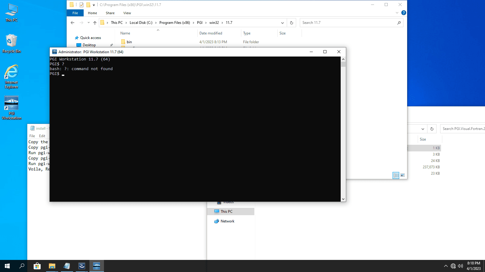The image size is (485, 272).
Task: Open Customize Quick Access Toolbar dropdown
Action: pyautogui.click(x=94, y=5)
